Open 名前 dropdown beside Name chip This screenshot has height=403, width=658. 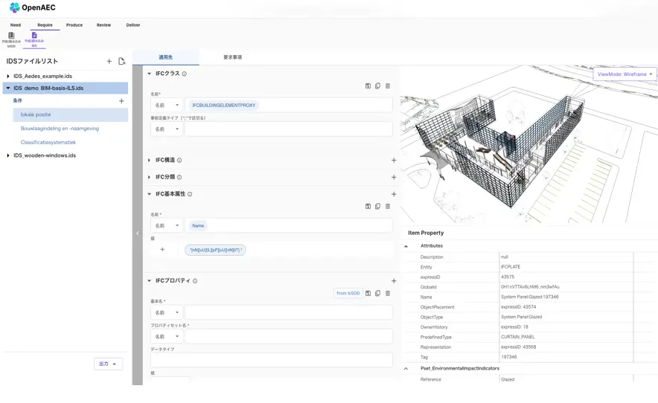(x=167, y=225)
